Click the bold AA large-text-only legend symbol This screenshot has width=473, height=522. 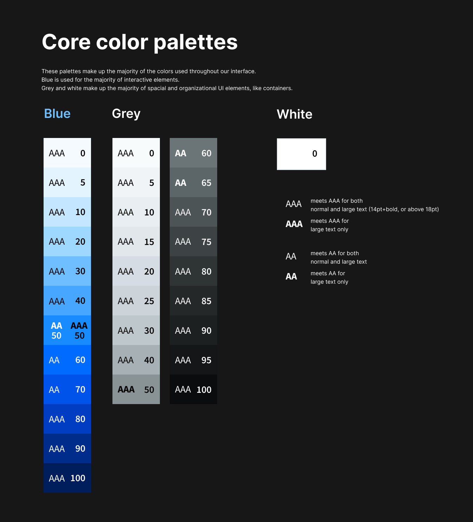tap(291, 277)
